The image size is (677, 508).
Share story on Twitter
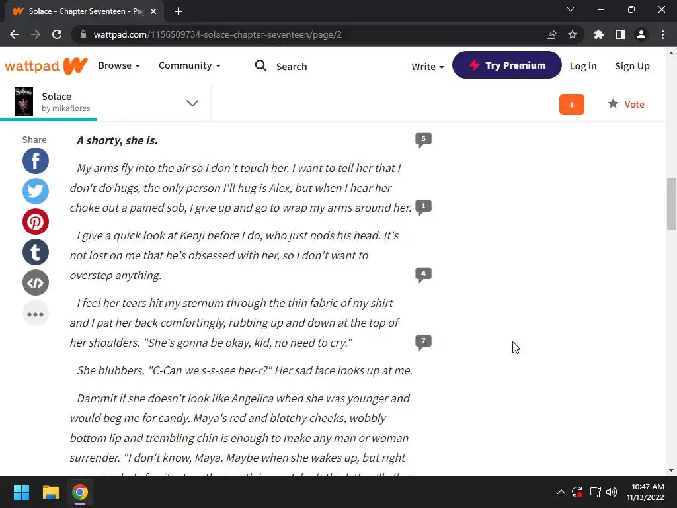pyautogui.click(x=36, y=191)
